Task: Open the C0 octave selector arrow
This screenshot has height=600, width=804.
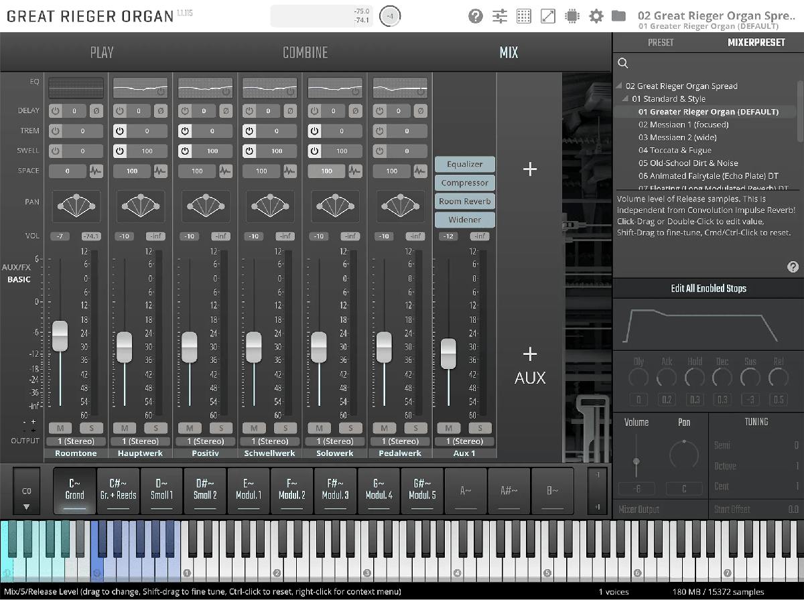Action: coord(27,507)
